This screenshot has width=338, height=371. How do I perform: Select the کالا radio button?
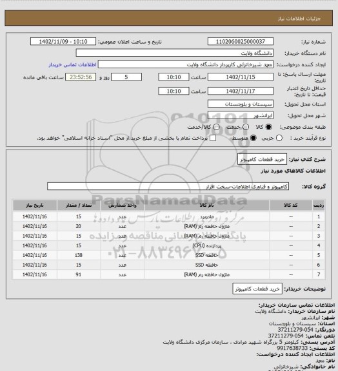tap(268, 127)
